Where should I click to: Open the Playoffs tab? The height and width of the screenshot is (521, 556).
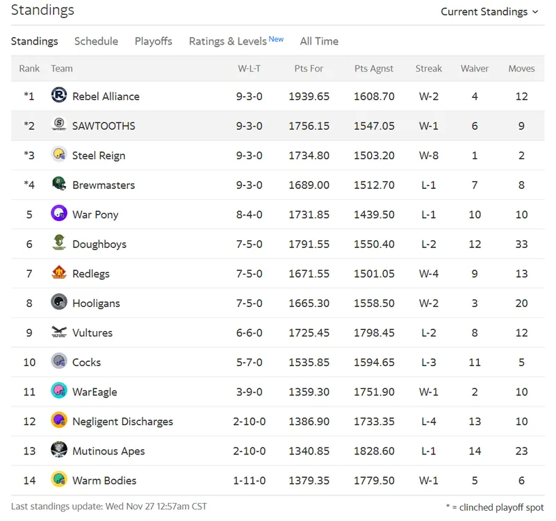coord(153,41)
